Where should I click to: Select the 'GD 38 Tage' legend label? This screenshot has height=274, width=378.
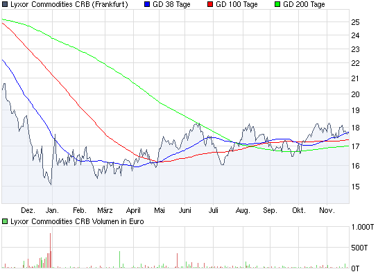click(x=171, y=4)
